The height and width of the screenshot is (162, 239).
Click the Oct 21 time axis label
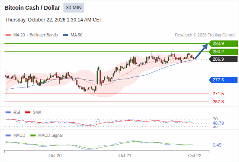[125, 156]
